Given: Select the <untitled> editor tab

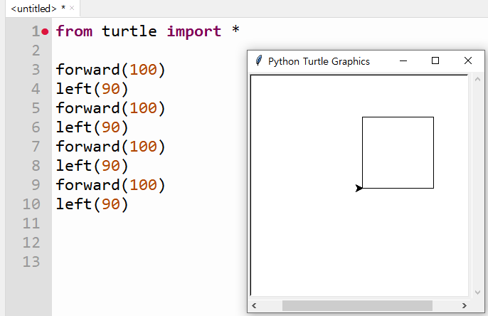Looking at the screenshot, I should click(33, 9).
